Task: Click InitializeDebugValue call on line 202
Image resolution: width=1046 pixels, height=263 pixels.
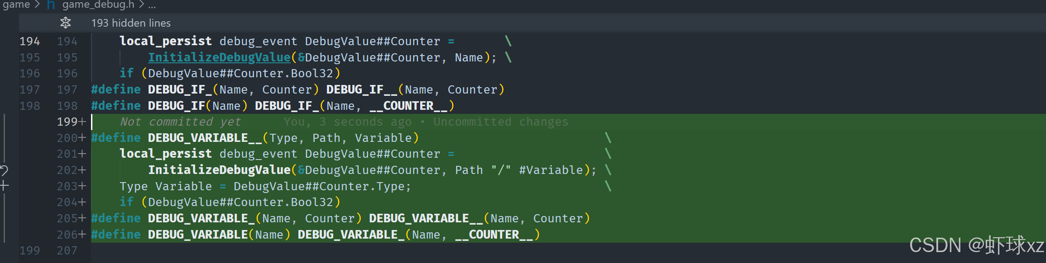Action: [219, 170]
